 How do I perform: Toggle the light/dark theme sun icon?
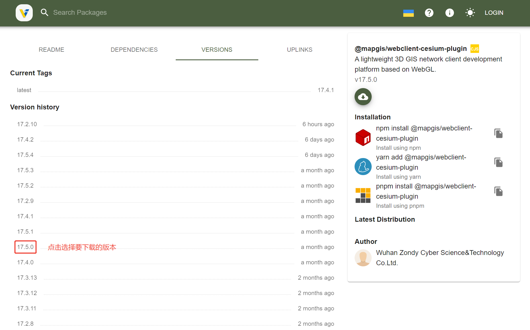pos(470,13)
